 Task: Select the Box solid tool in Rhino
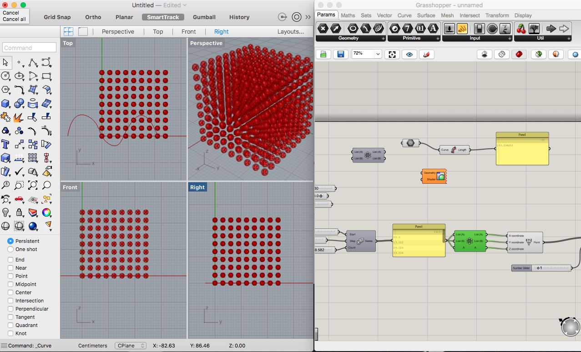tap(5, 103)
